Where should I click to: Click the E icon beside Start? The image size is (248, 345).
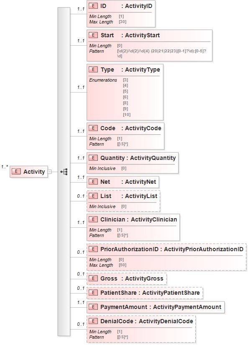point(93,35)
